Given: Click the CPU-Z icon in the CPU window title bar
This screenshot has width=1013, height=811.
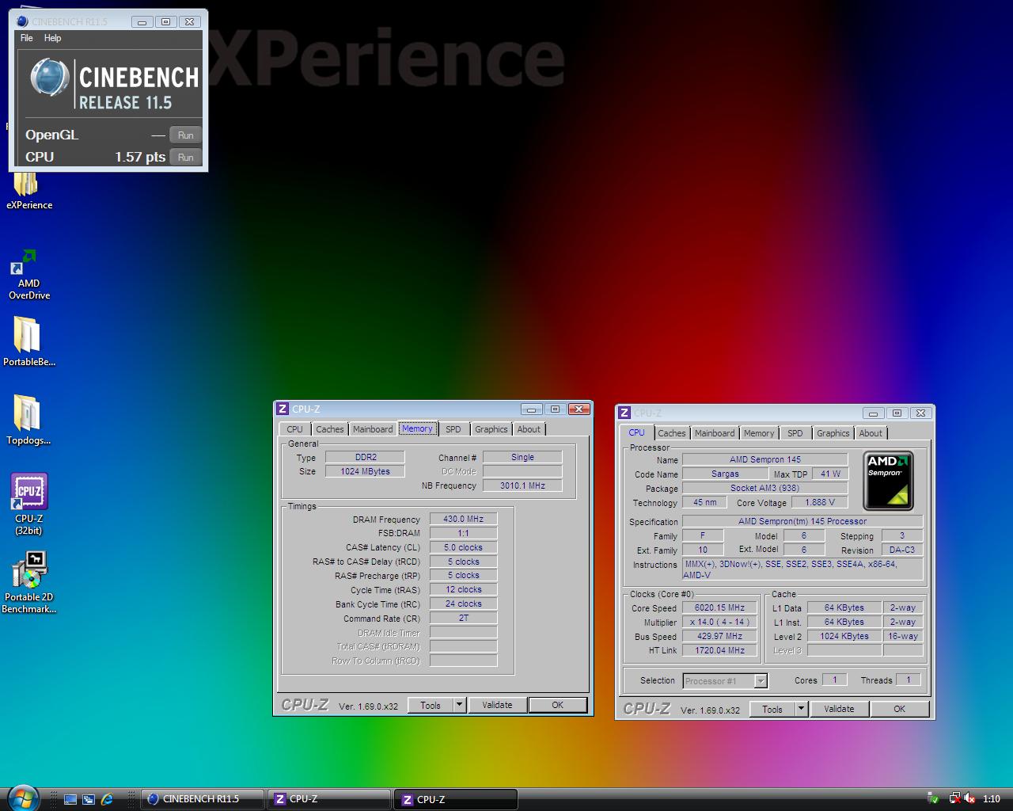Looking at the screenshot, I should point(624,413).
